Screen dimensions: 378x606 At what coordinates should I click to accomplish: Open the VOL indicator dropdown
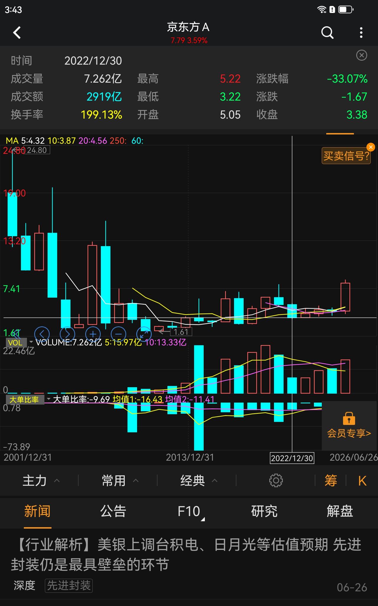pos(20,343)
